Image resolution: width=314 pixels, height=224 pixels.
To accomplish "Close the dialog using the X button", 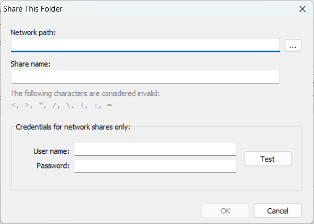I will 302,9.
